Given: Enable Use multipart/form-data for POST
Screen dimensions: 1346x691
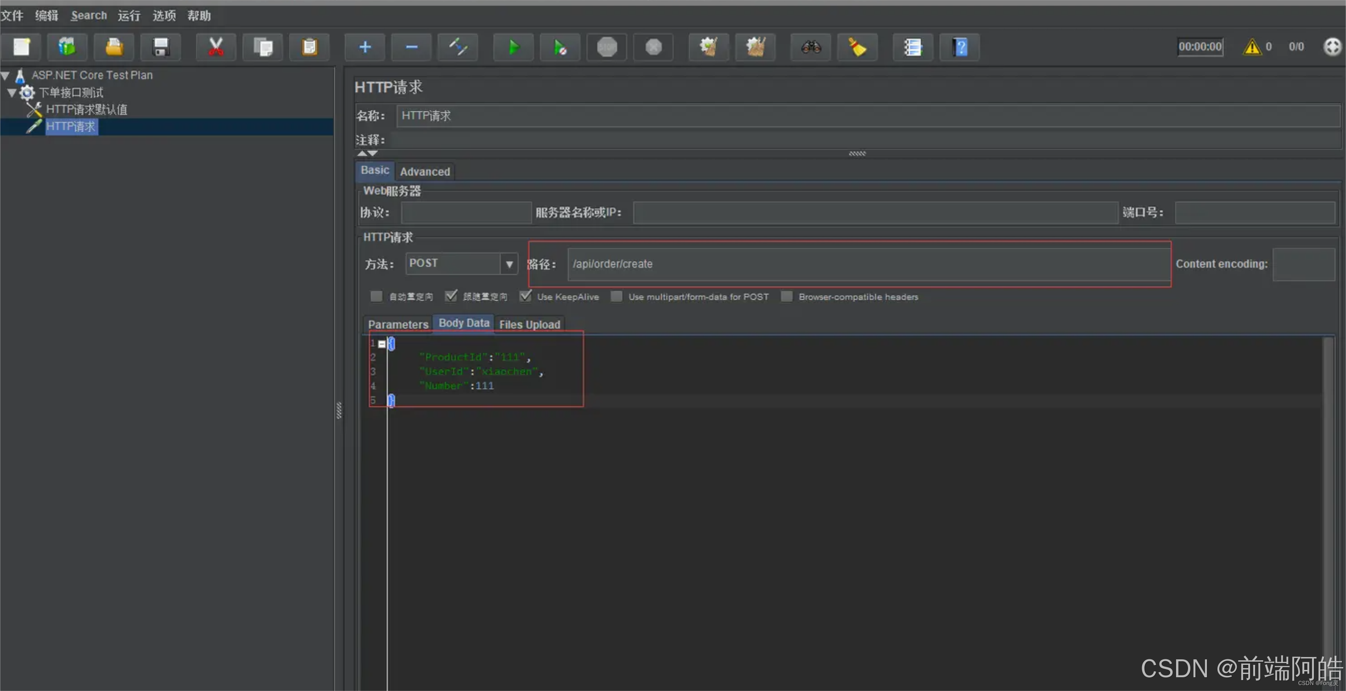Looking at the screenshot, I should pos(617,297).
